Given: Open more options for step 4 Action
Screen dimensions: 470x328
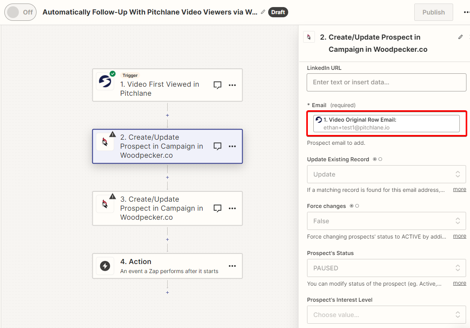Looking at the screenshot, I should (232, 266).
